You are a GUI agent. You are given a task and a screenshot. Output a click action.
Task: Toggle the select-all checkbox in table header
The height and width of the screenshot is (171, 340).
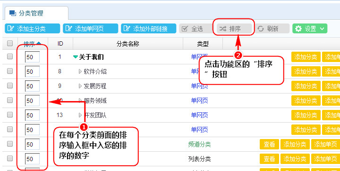click(x=10, y=43)
